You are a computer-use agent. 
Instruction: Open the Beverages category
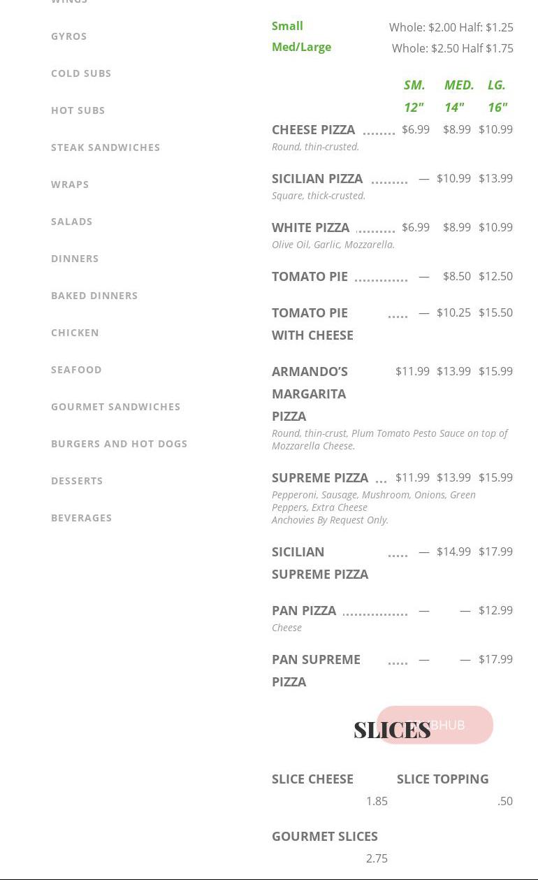point(82,518)
